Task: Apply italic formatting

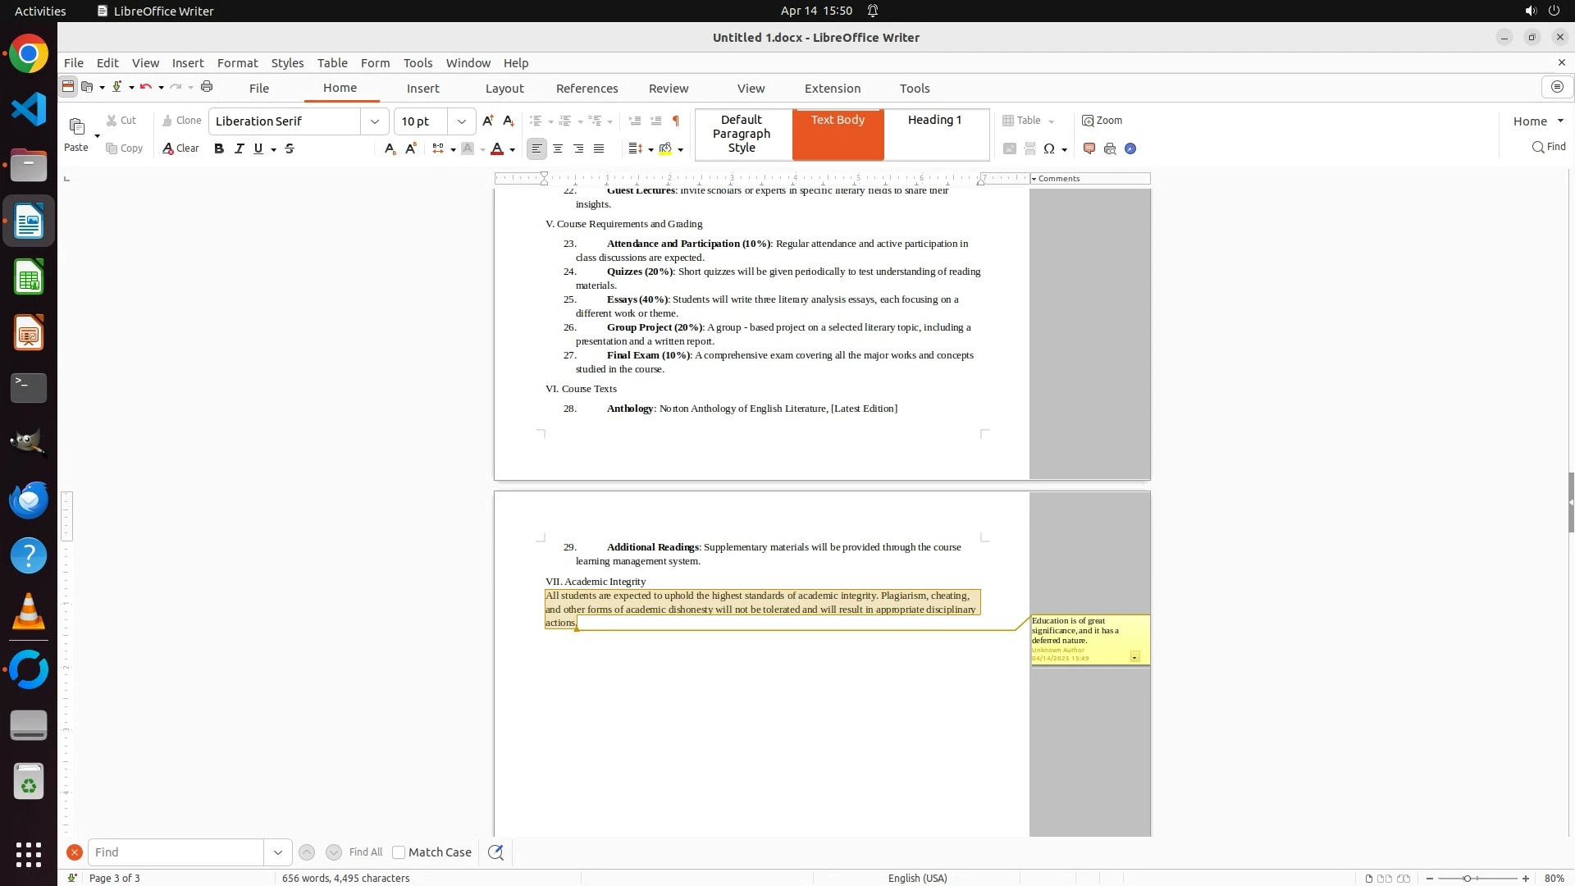Action: 239,148
